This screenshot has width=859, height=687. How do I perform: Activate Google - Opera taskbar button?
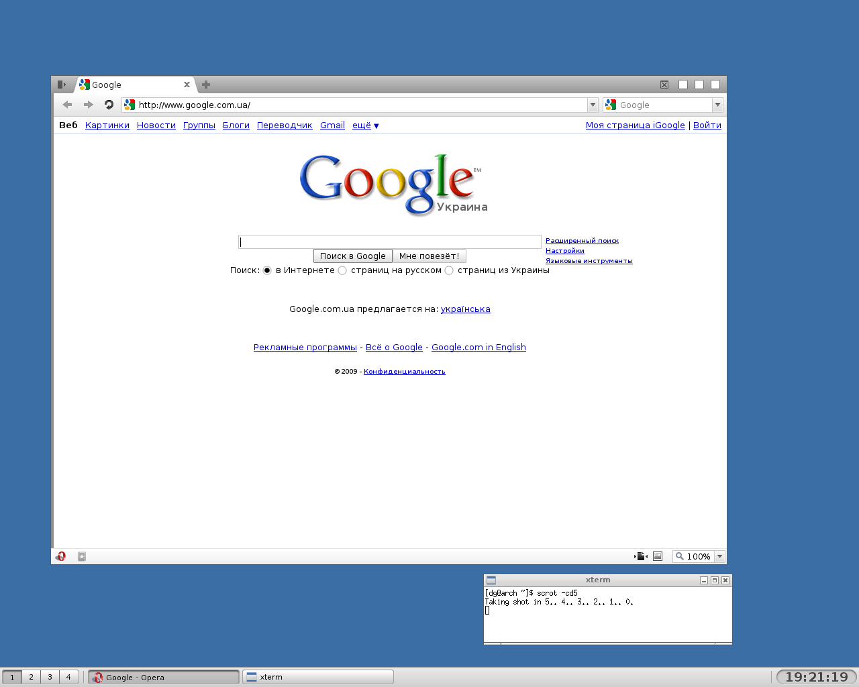[164, 677]
